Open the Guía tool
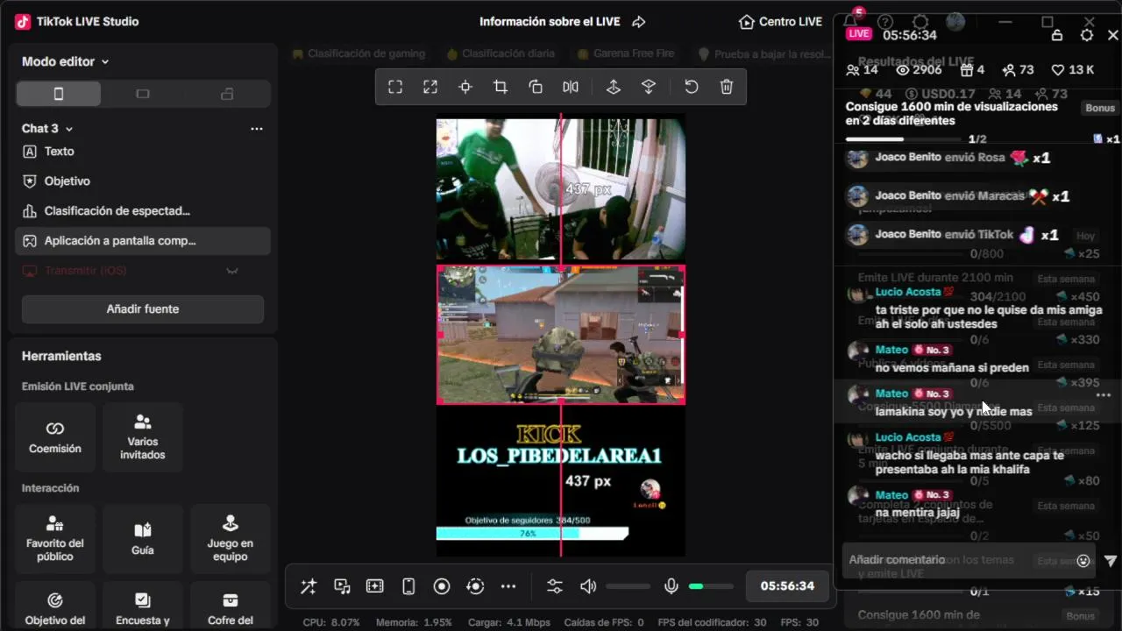1122x631 pixels. 143,539
